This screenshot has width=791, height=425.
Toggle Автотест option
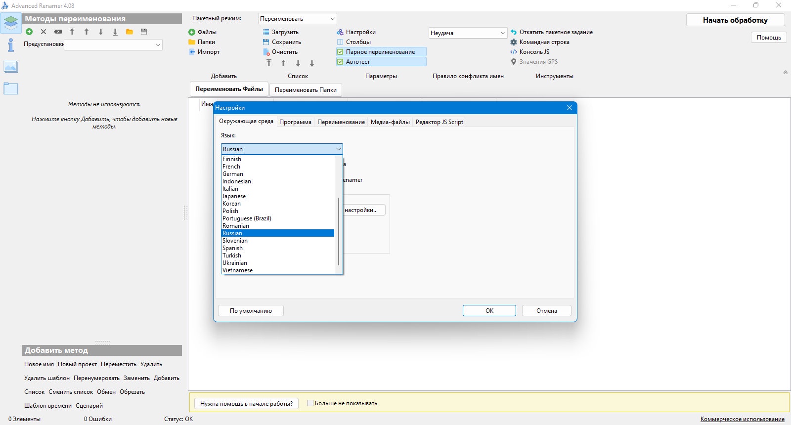381,62
